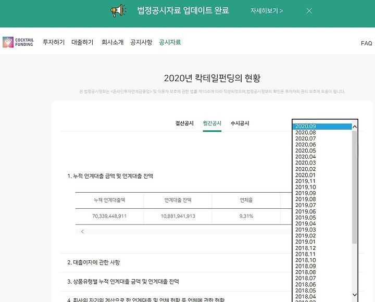
Task: Choose 2019.03 from the date list
Action: pos(322,230)
